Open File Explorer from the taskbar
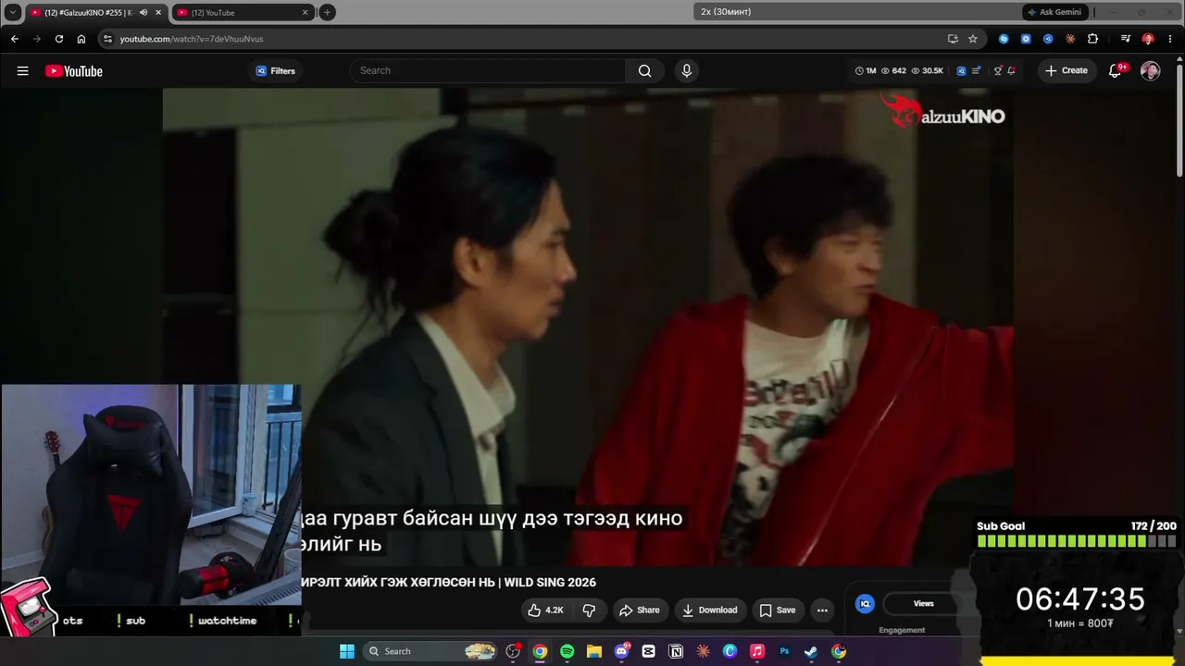Screen dimensions: 1185x666 click(x=594, y=651)
